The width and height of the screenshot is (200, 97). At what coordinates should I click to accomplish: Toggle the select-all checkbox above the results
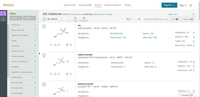44,19
